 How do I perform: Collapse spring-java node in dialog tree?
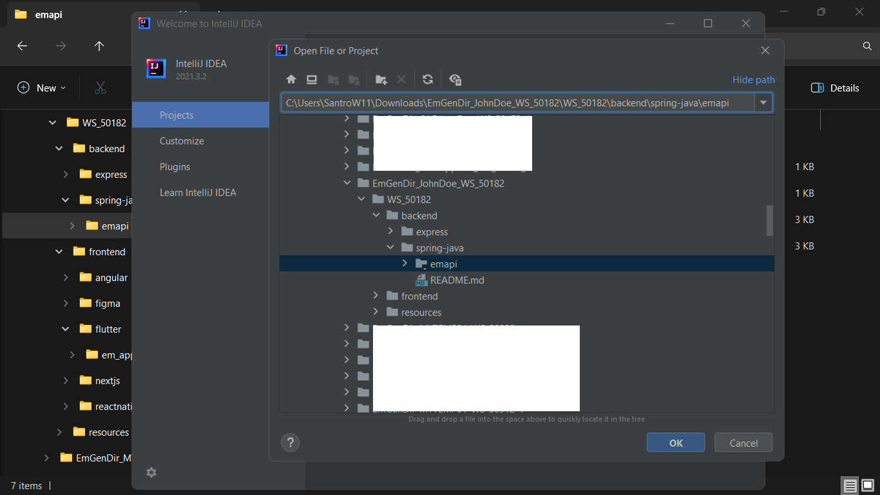point(390,247)
